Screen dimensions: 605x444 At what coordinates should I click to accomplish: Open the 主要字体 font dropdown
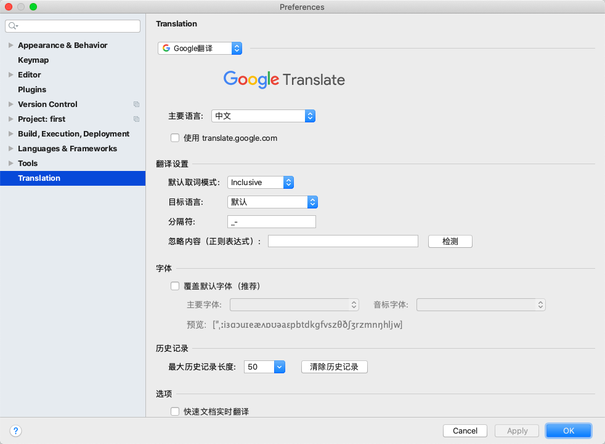pos(294,304)
